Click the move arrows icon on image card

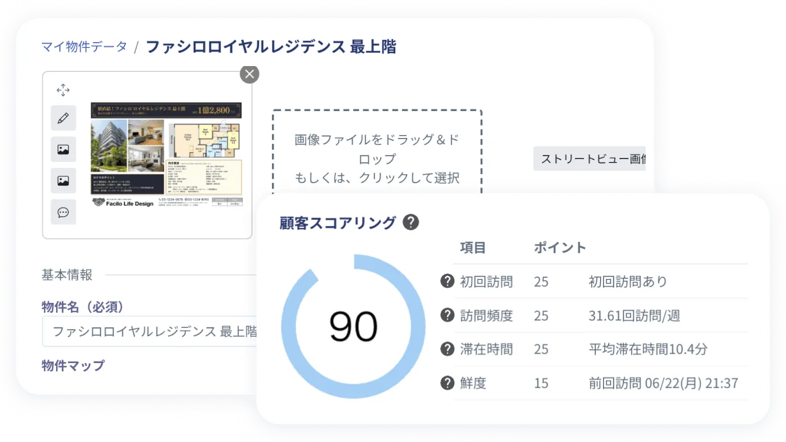[x=63, y=90]
